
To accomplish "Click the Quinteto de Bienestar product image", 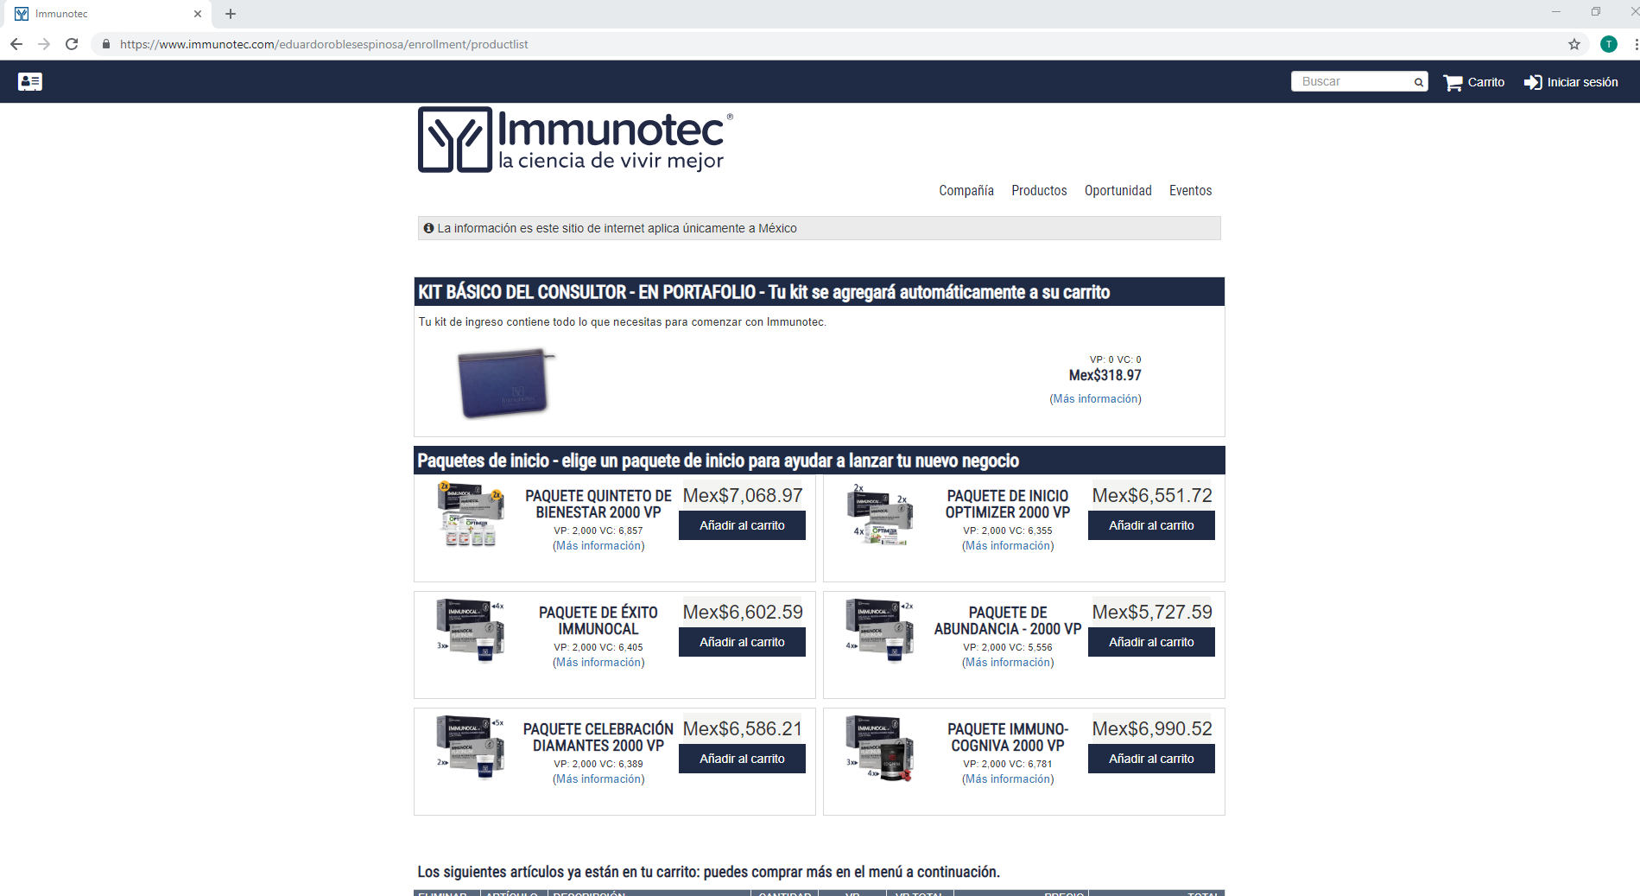I will 470,514.
